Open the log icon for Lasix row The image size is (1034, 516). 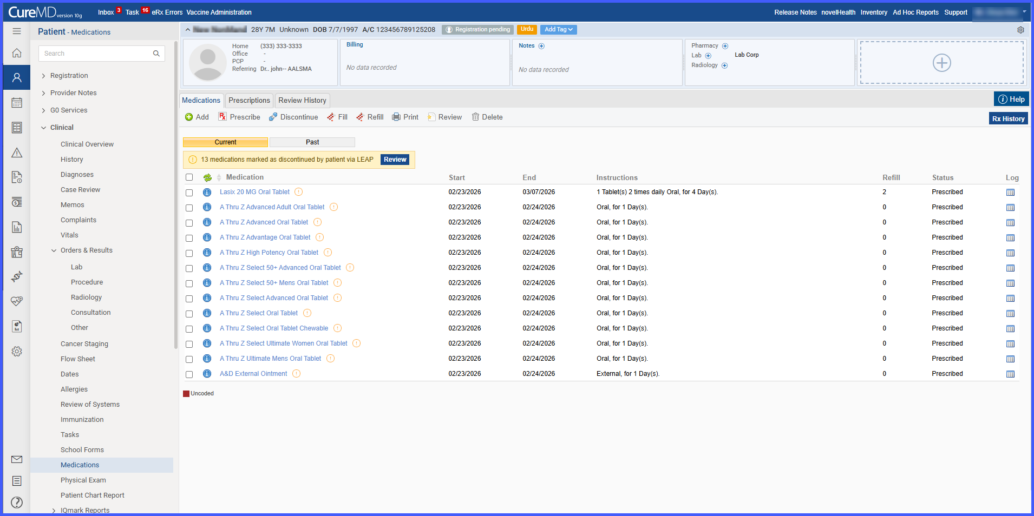1010,193
